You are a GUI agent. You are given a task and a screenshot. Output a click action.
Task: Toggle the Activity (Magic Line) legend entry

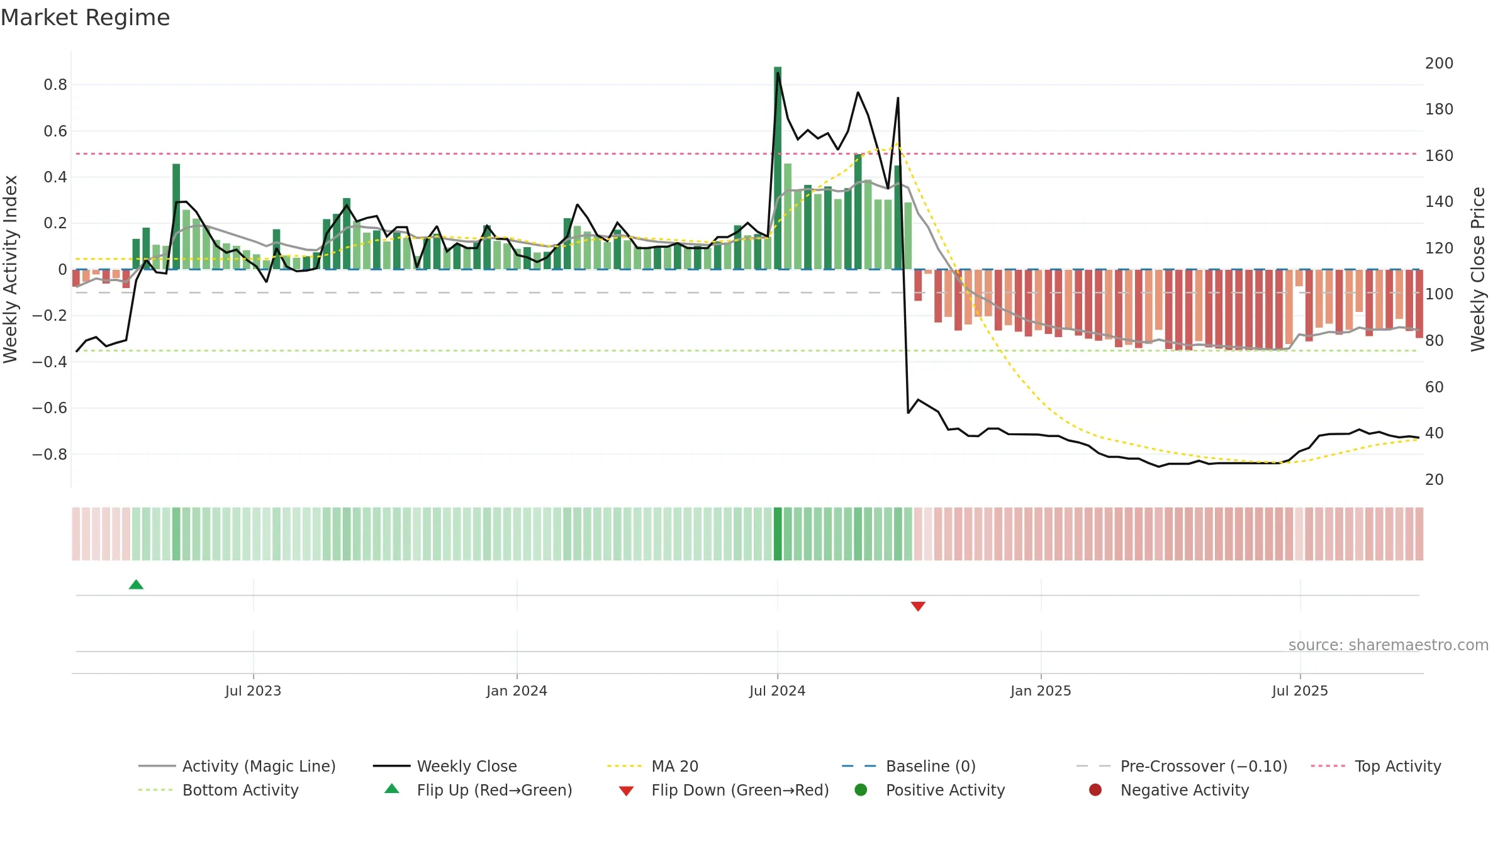237,766
